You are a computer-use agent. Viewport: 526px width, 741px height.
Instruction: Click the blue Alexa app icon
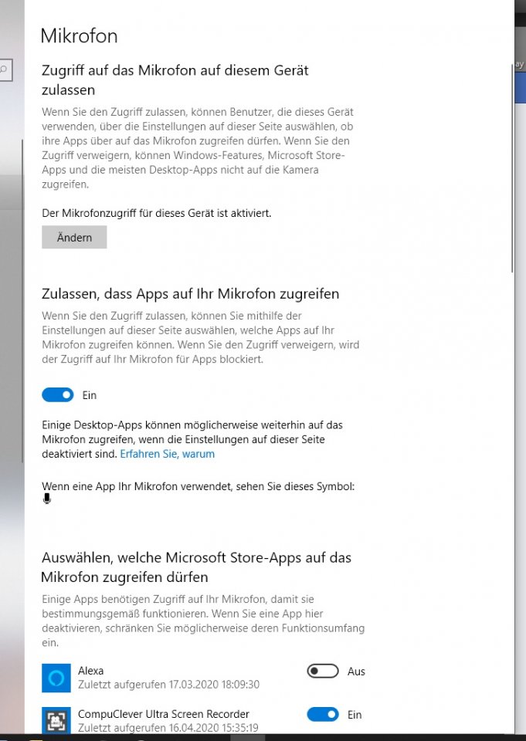[x=56, y=678]
